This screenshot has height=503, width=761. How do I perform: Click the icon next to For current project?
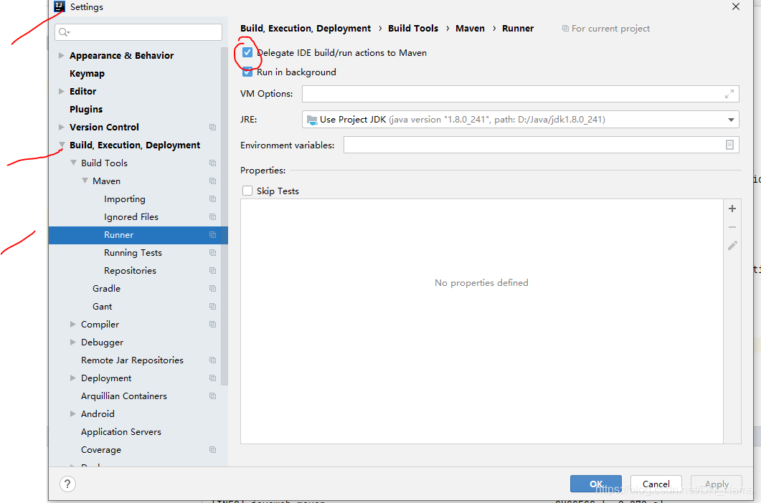(565, 29)
